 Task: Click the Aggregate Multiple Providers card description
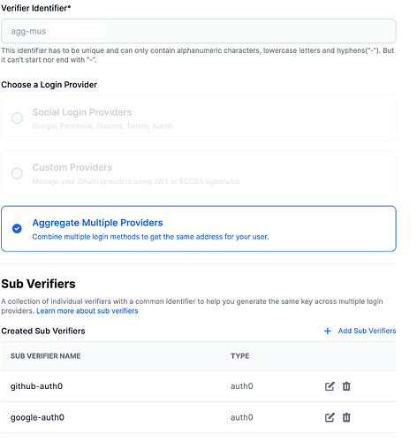pyautogui.click(x=150, y=237)
